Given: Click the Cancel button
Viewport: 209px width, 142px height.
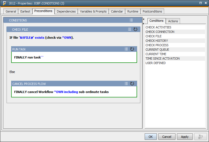Looking at the screenshot, I should pos(167,136).
